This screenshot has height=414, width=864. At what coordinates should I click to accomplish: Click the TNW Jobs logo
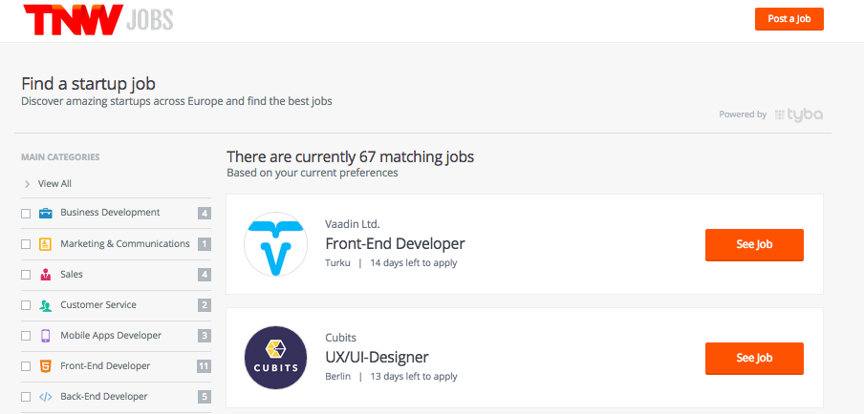[98, 19]
